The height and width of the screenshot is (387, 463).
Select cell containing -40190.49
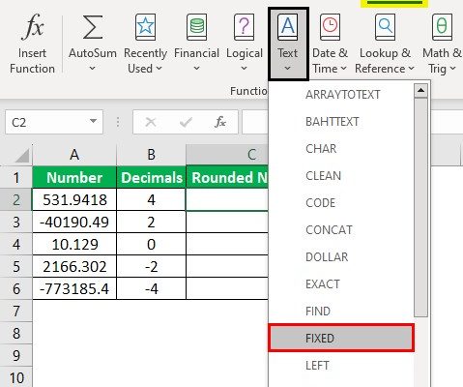74,222
